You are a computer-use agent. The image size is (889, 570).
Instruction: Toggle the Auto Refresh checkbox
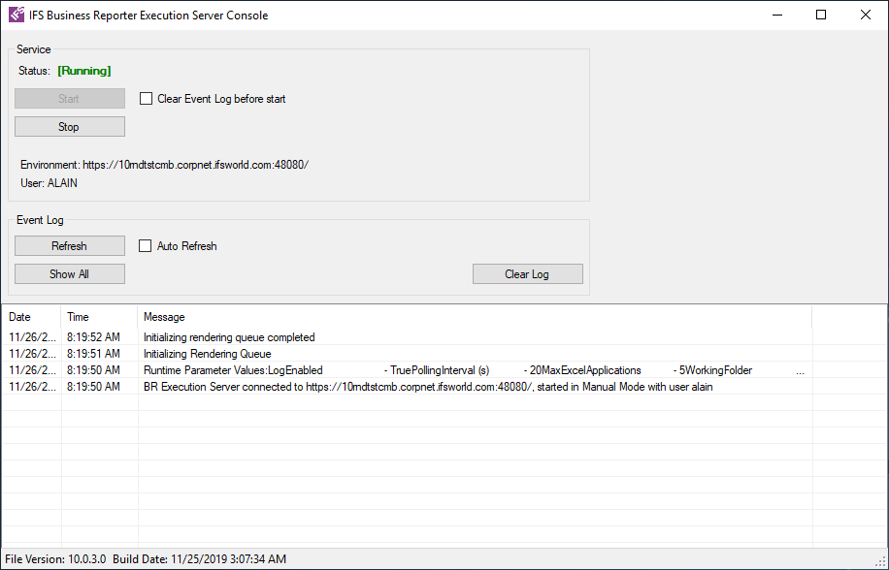click(147, 246)
